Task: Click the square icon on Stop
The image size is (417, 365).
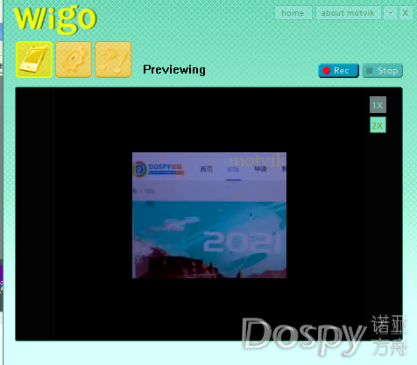Action: [x=370, y=71]
